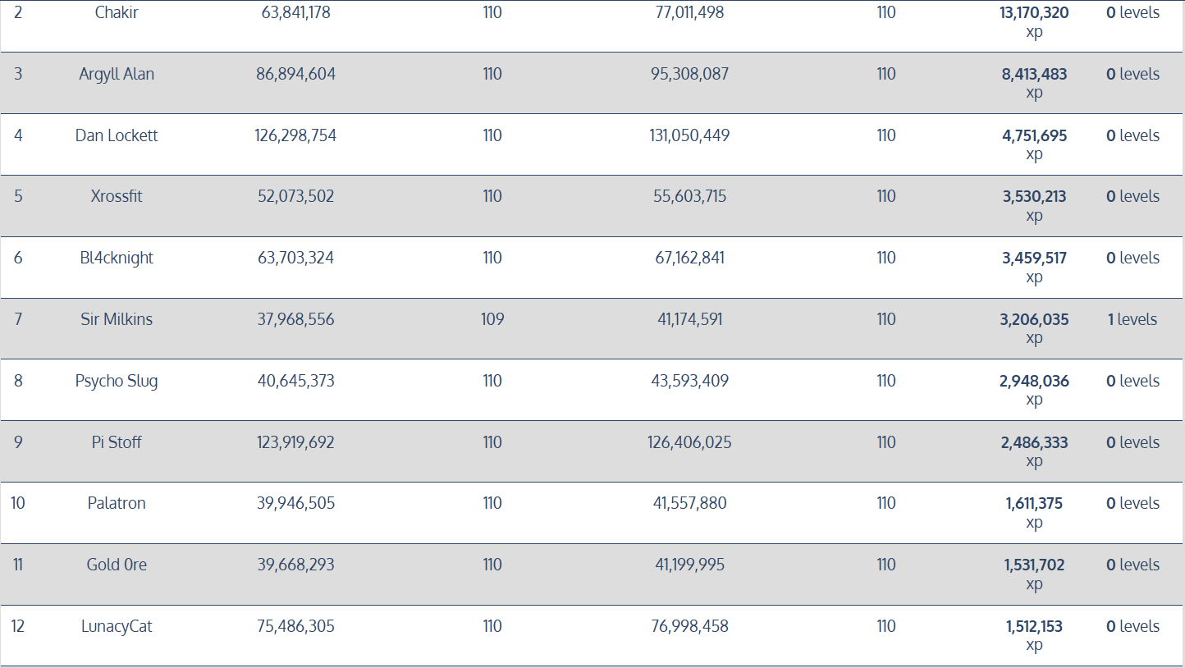
Task: Click the 13,170,320 xp gain value
Action: (x=1034, y=13)
